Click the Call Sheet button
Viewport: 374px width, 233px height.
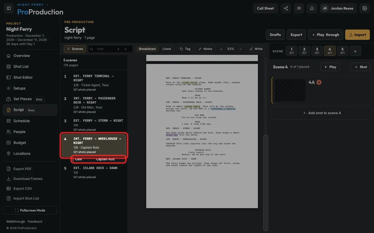[265, 8]
